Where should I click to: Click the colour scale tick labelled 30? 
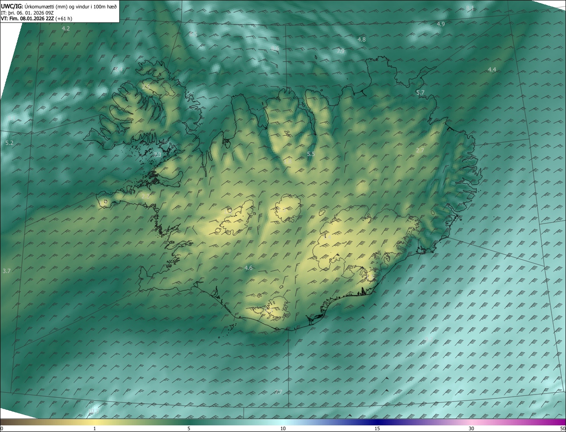[471, 428]
